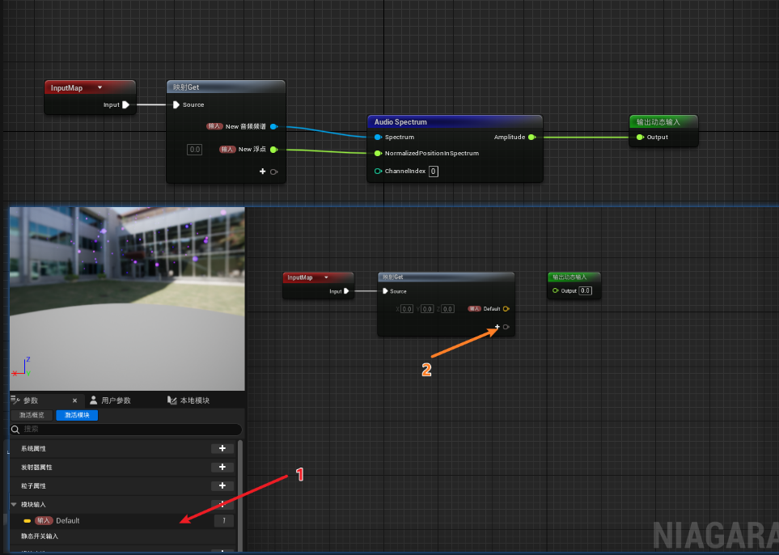Click the 参数 tab wrench icon
This screenshot has width=779, height=555.
(15, 400)
